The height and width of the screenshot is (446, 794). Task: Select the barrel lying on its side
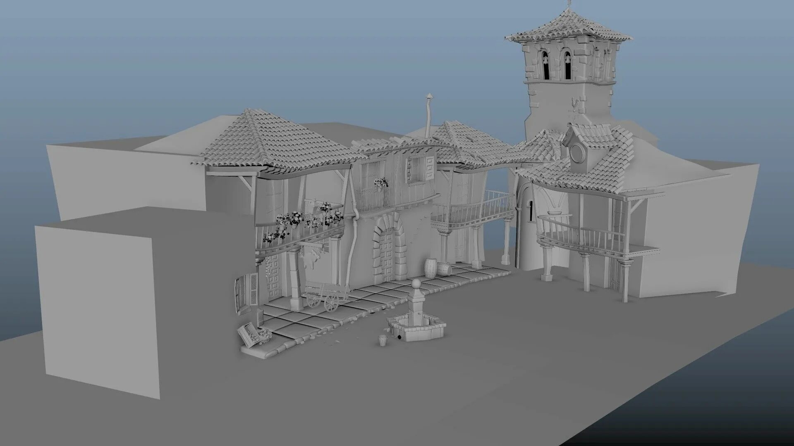pyautogui.click(x=445, y=269)
